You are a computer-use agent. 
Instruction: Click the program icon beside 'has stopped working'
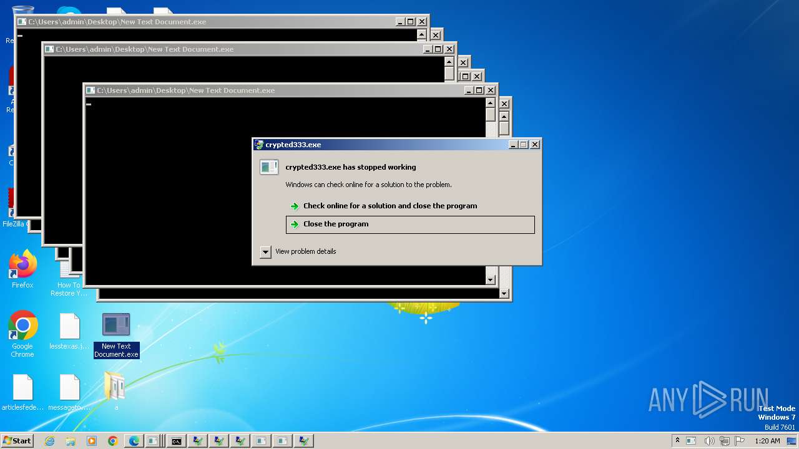269,167
